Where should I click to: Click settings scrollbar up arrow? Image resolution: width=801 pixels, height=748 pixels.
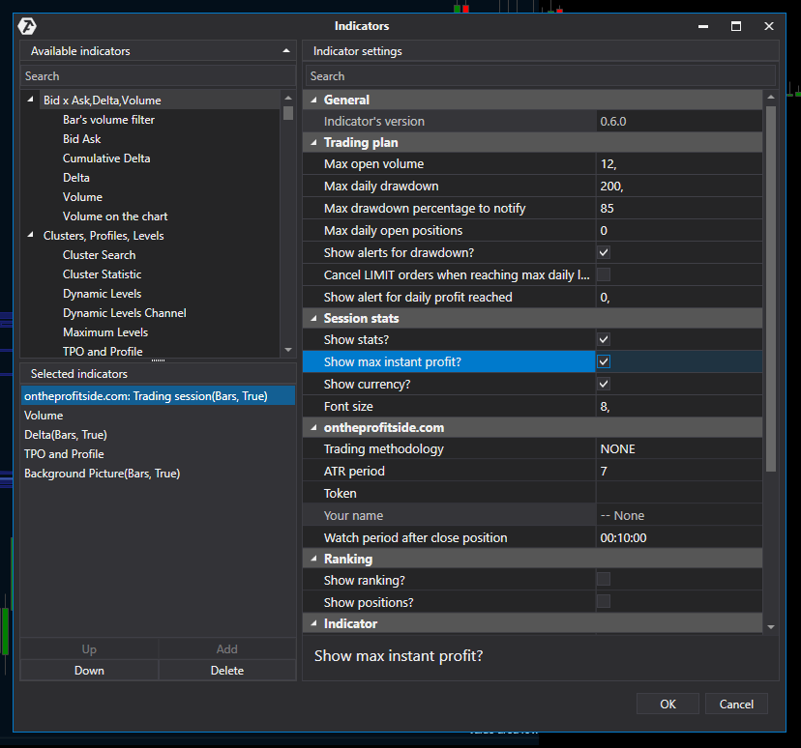771,97
